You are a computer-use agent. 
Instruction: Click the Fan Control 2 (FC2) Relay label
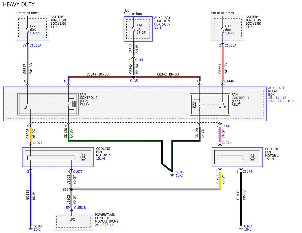tap(88, 99)
